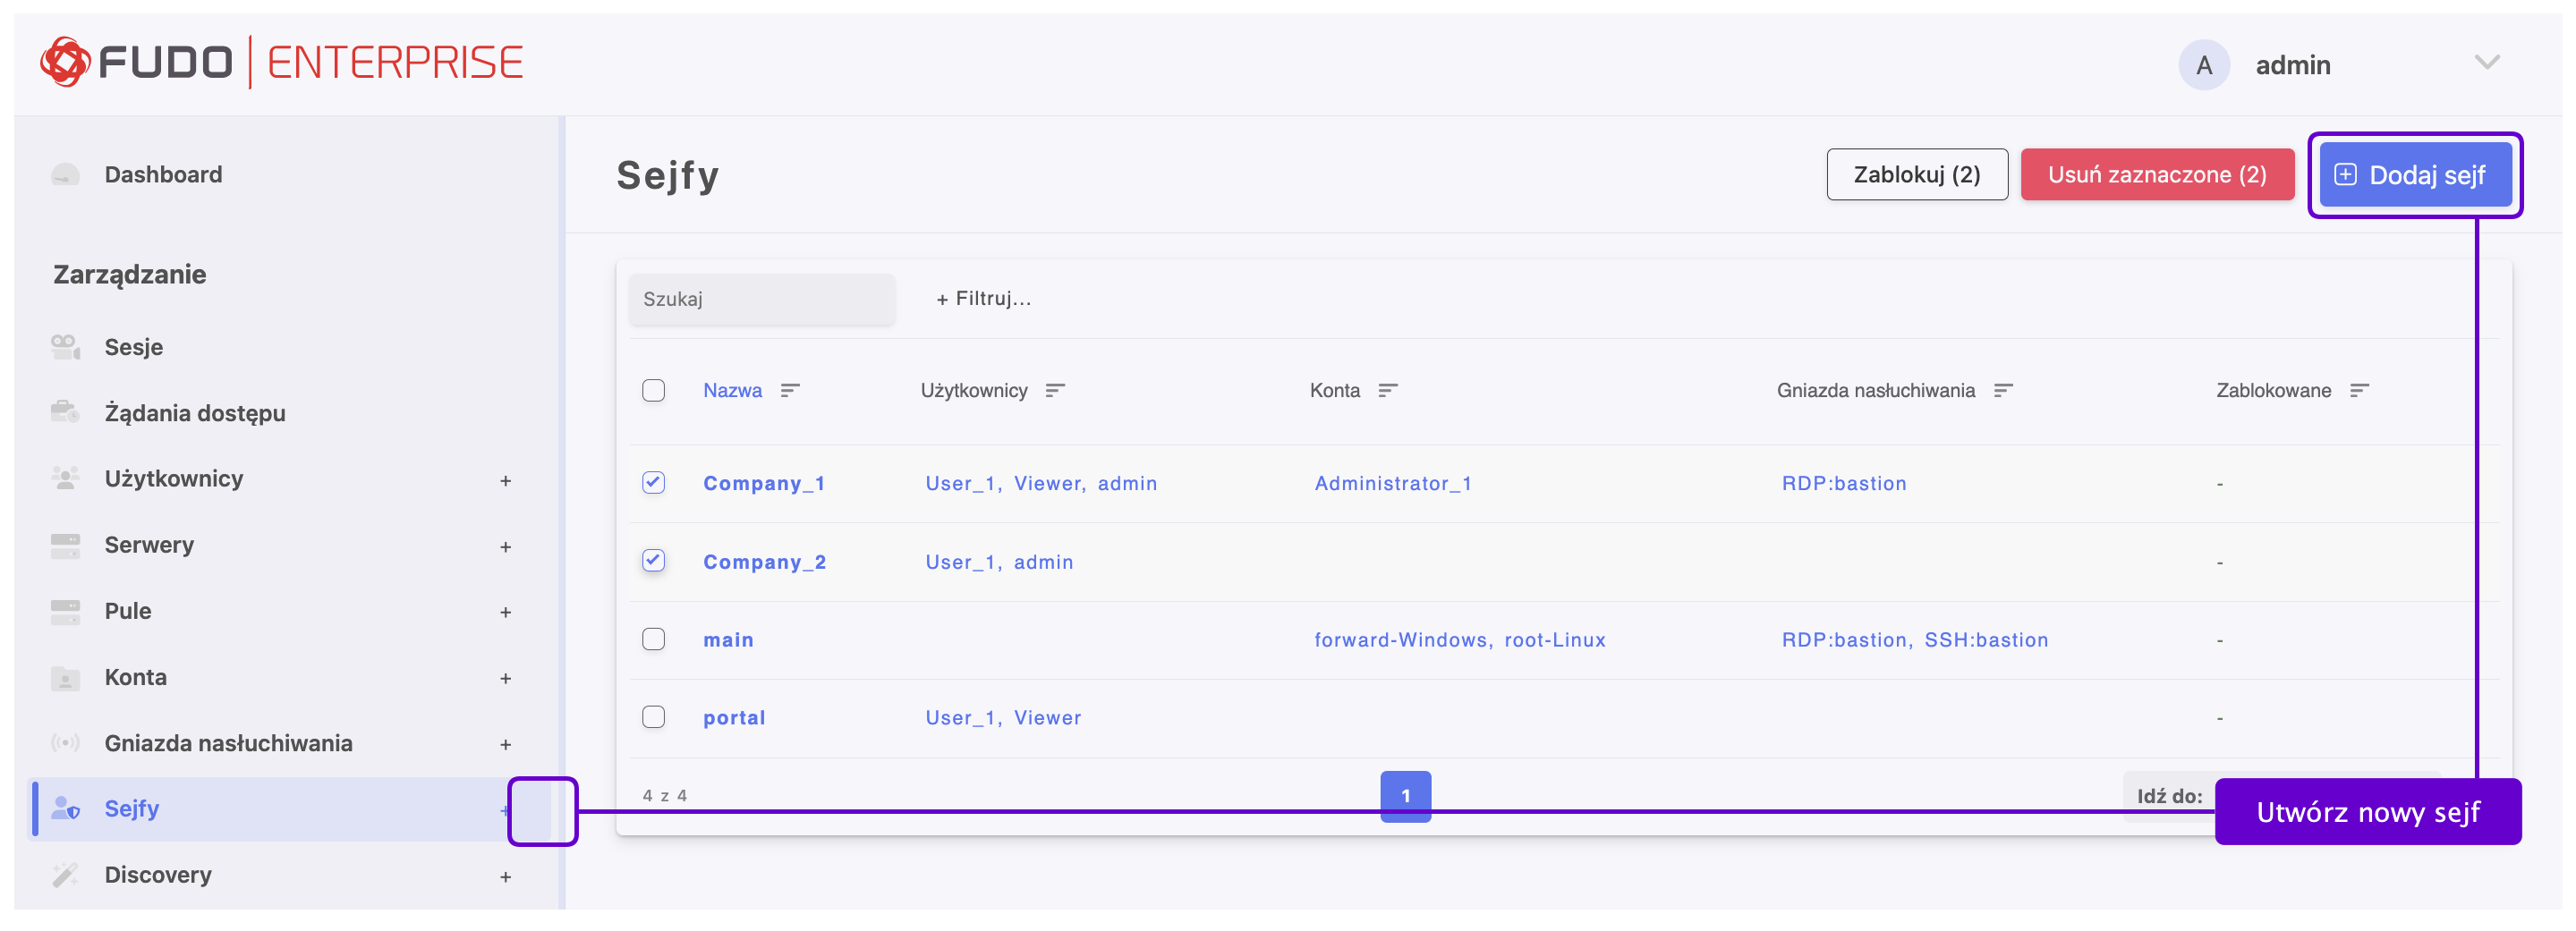
Task: Click the Sesje camera icon in sidebar
Action: coord(65,347)
